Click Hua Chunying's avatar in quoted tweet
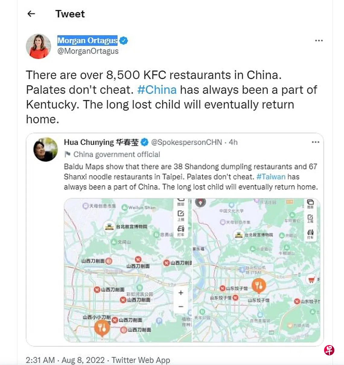 click(46, 149)
